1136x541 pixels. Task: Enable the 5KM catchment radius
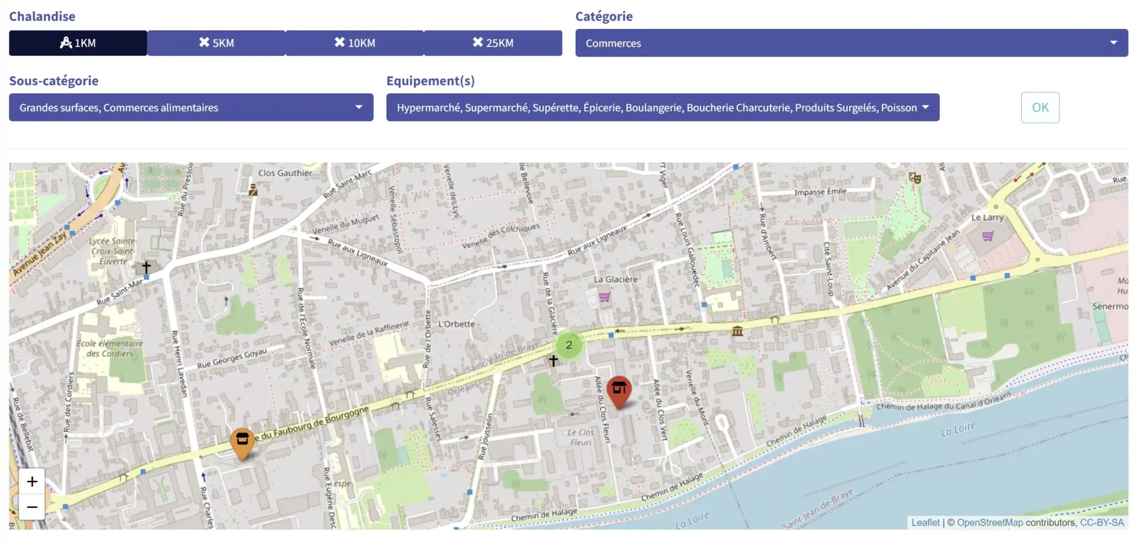coord(216,43)
